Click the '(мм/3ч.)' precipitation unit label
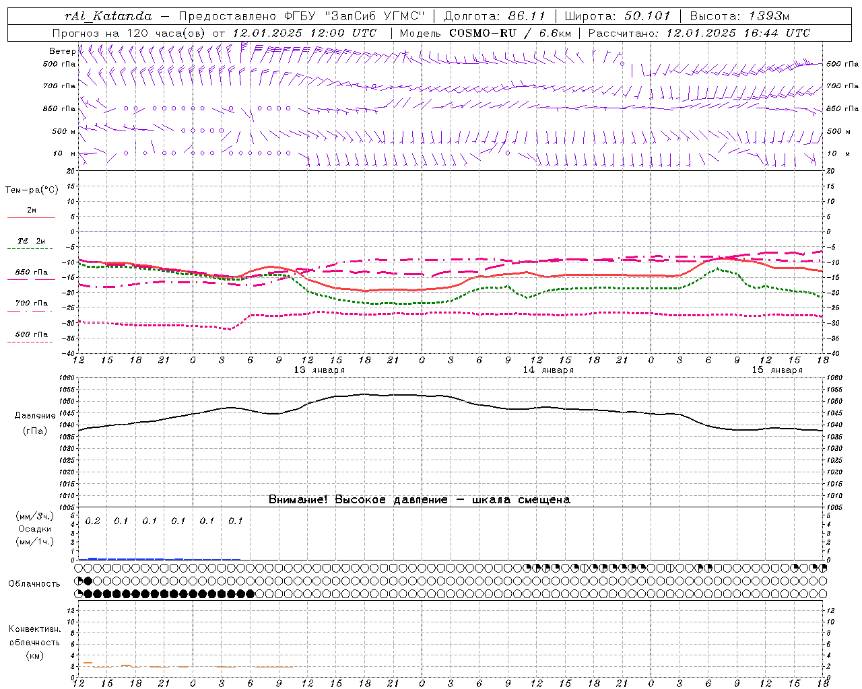Image resolution: width=862 pixels, height=689 pixels. click(x=34, y=516)
